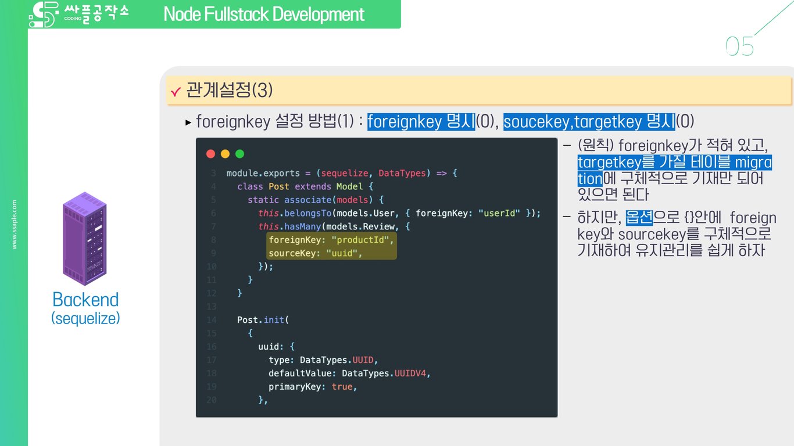Click "class Post extends Model" line

click(305, 186)
